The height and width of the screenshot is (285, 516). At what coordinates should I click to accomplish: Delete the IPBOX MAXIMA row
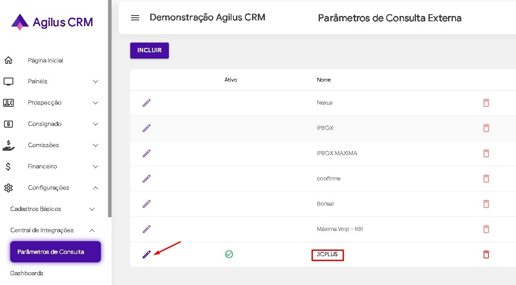click(x=486, y=153)
